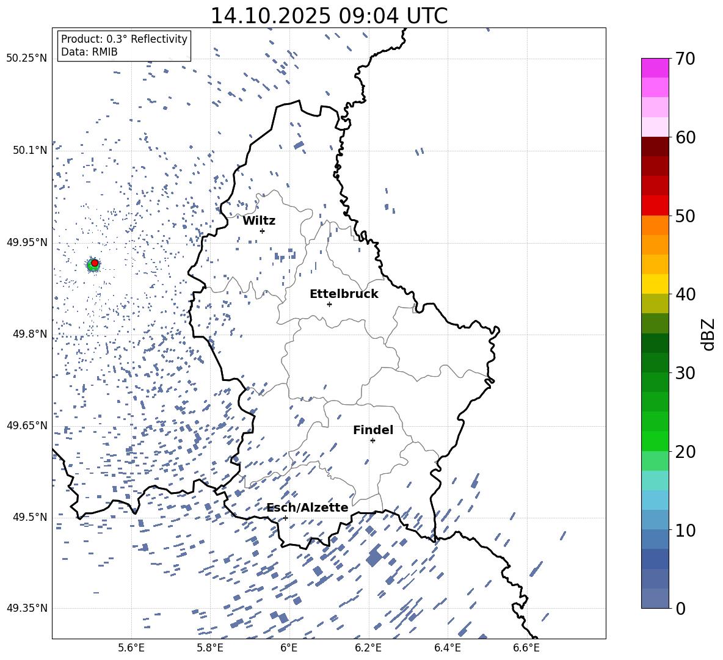The height and width of the screenshot is (660, 723).
Task: Click the 10 colorbar tick label
Action: tap(685, 530)
